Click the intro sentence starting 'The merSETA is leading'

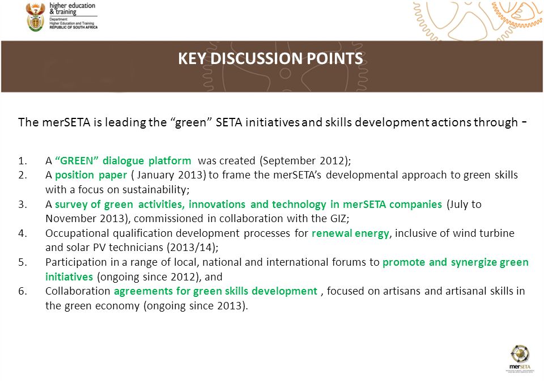click(x=273, y=122)
